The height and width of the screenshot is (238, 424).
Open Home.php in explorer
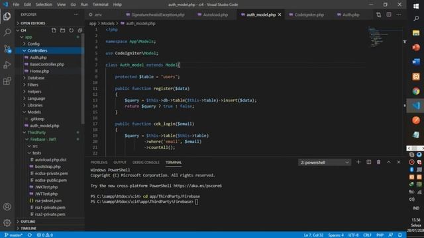(40, 71)
